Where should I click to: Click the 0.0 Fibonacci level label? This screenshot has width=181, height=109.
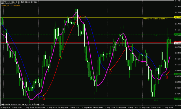tap(156, 36)
